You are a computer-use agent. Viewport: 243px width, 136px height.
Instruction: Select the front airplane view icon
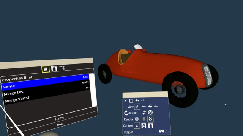pyautogui.click(x=156, y=106)
